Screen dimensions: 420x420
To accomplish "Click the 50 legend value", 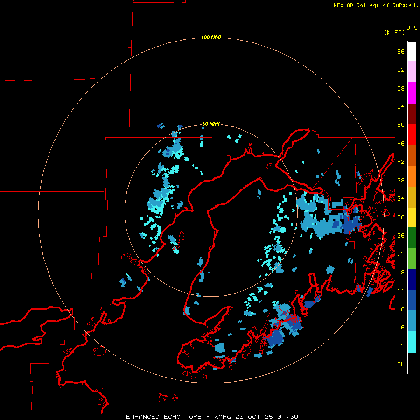I will pos(401,125).
